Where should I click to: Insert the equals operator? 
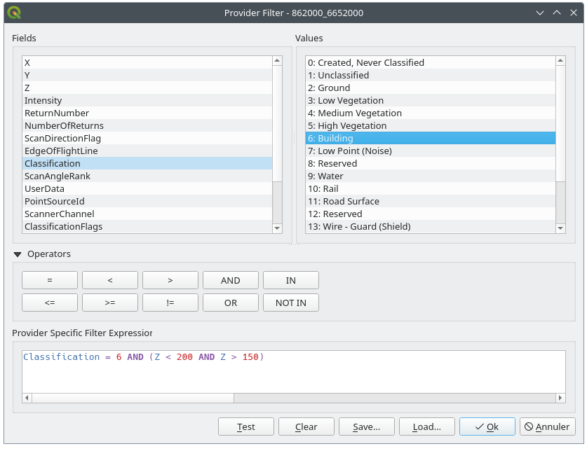tap(49, 279)
